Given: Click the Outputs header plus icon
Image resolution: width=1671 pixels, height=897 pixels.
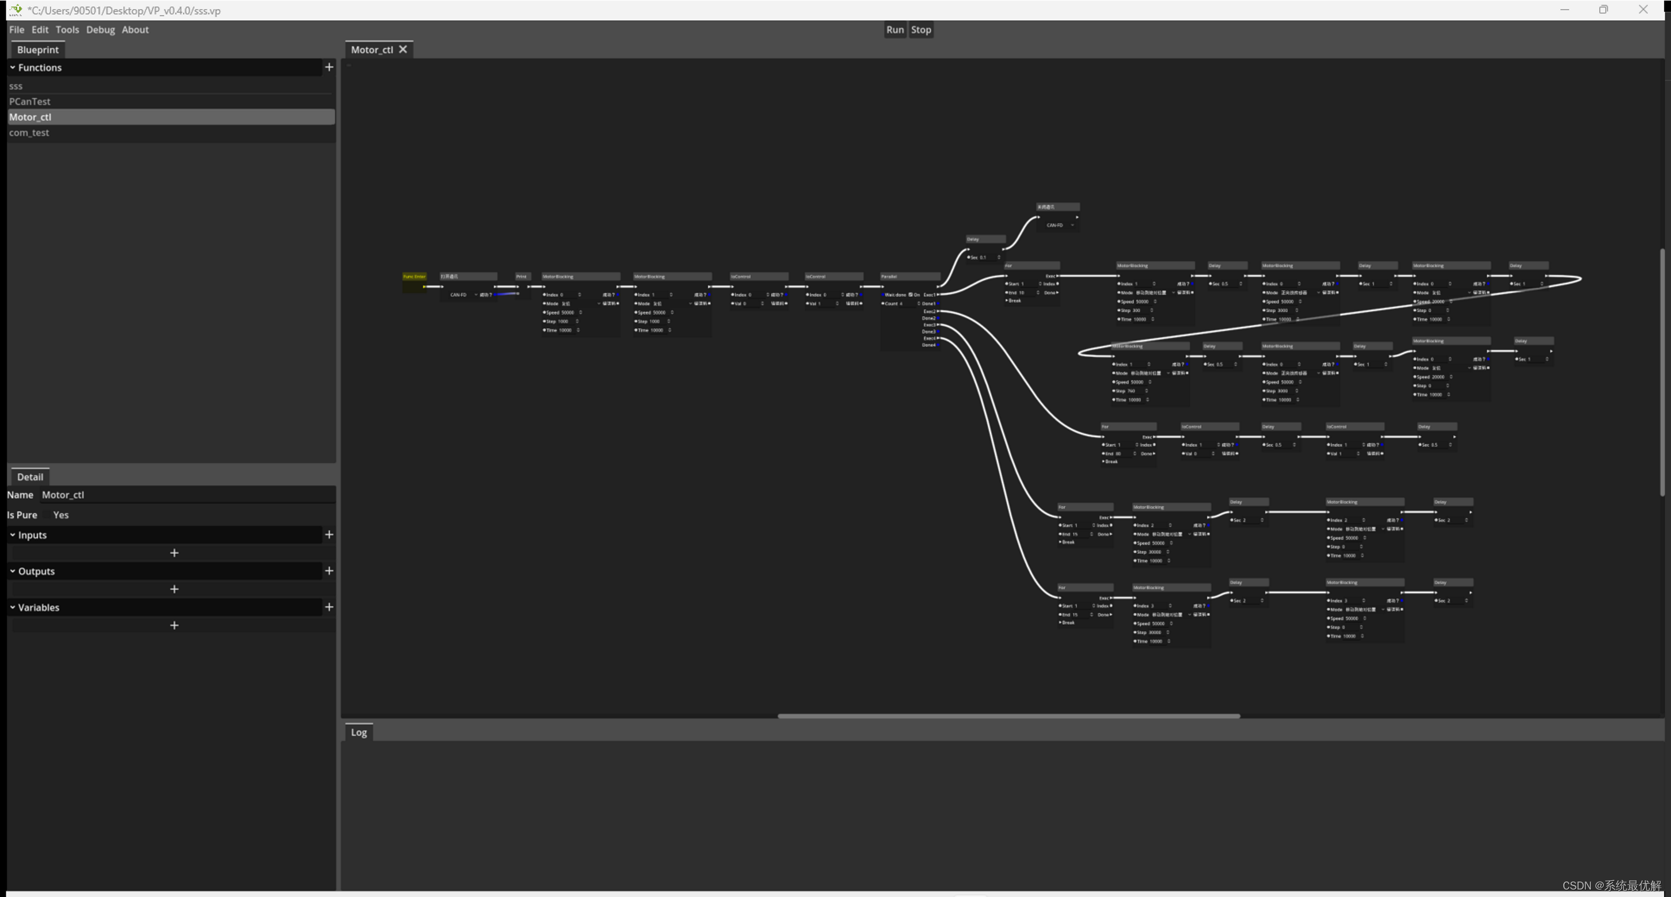Looking at the screenshot, I should pyautogui.click(x=329, y=571).
